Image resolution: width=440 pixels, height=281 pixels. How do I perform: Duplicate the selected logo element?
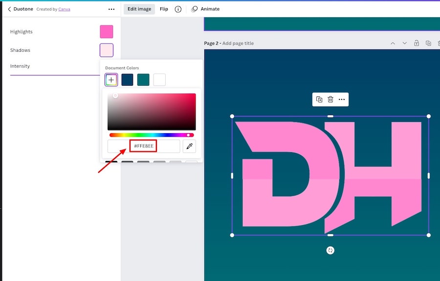tap(319, 99)
